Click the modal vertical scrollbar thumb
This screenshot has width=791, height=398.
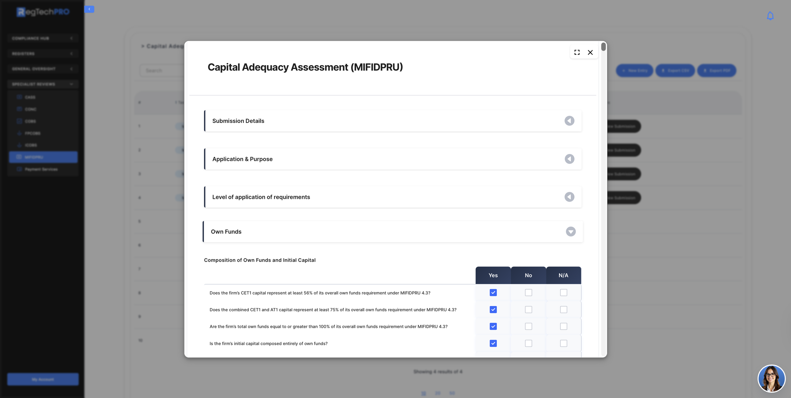pyautogui.click(x=603, y=47)
